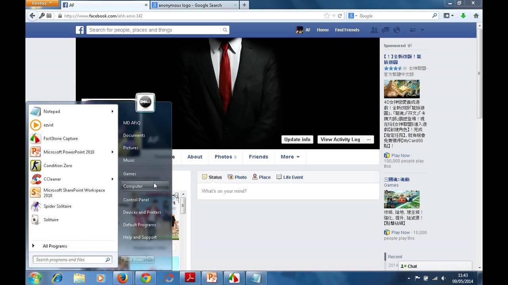Click the Search programs and files box
Image resolution: width=508 pixels, height=285 pixels.
point(72,260)
